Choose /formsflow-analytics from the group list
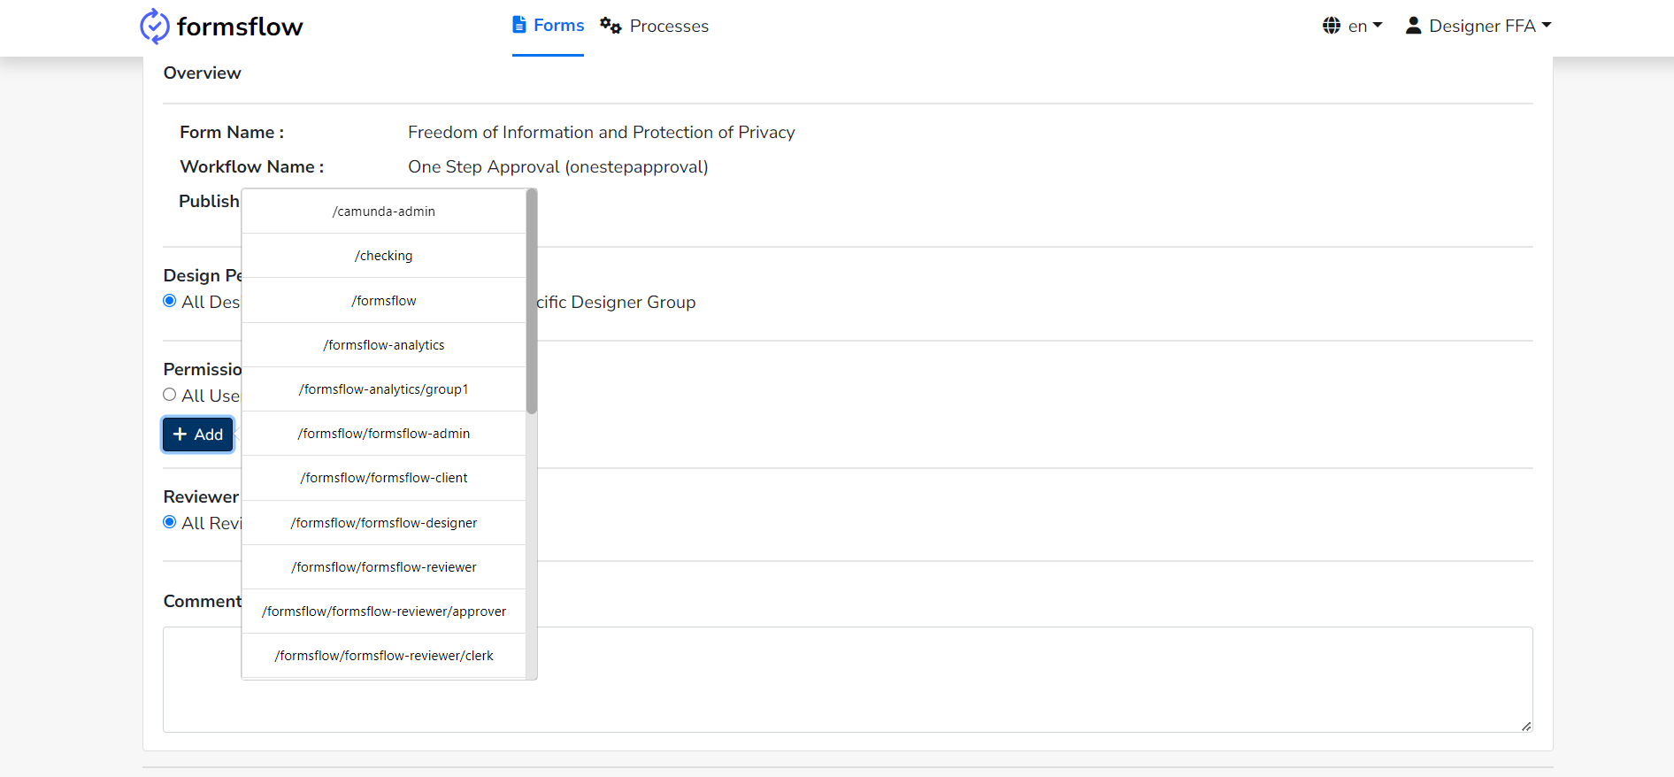The width and height of the screenshot is (1674, 777). [x=384, y=345]
